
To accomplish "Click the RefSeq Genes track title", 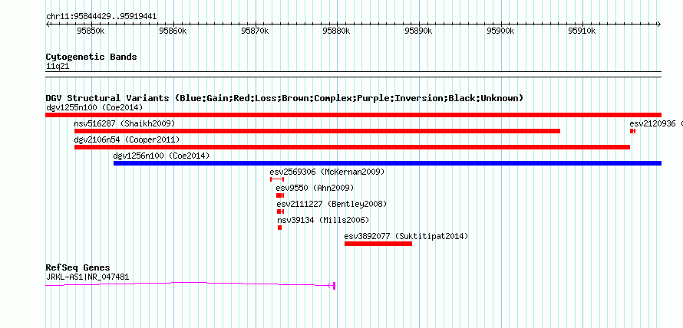I will 78,267.
